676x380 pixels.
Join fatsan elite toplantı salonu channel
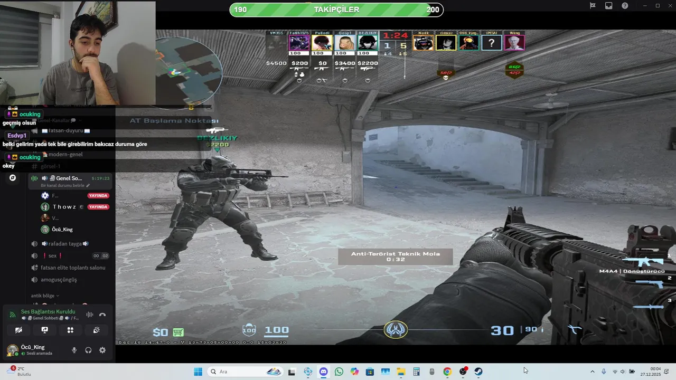click(x=69, y=268)
